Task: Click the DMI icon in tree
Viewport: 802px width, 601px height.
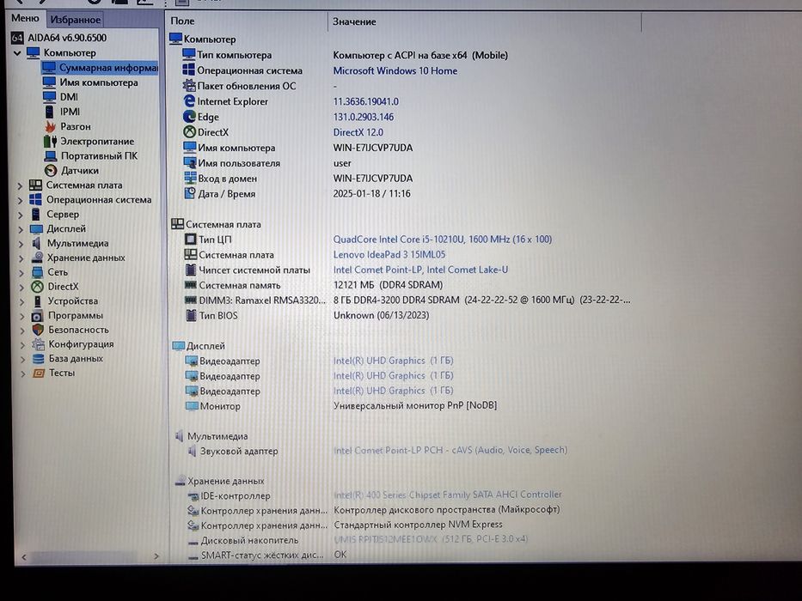Action: coord(50,96)
